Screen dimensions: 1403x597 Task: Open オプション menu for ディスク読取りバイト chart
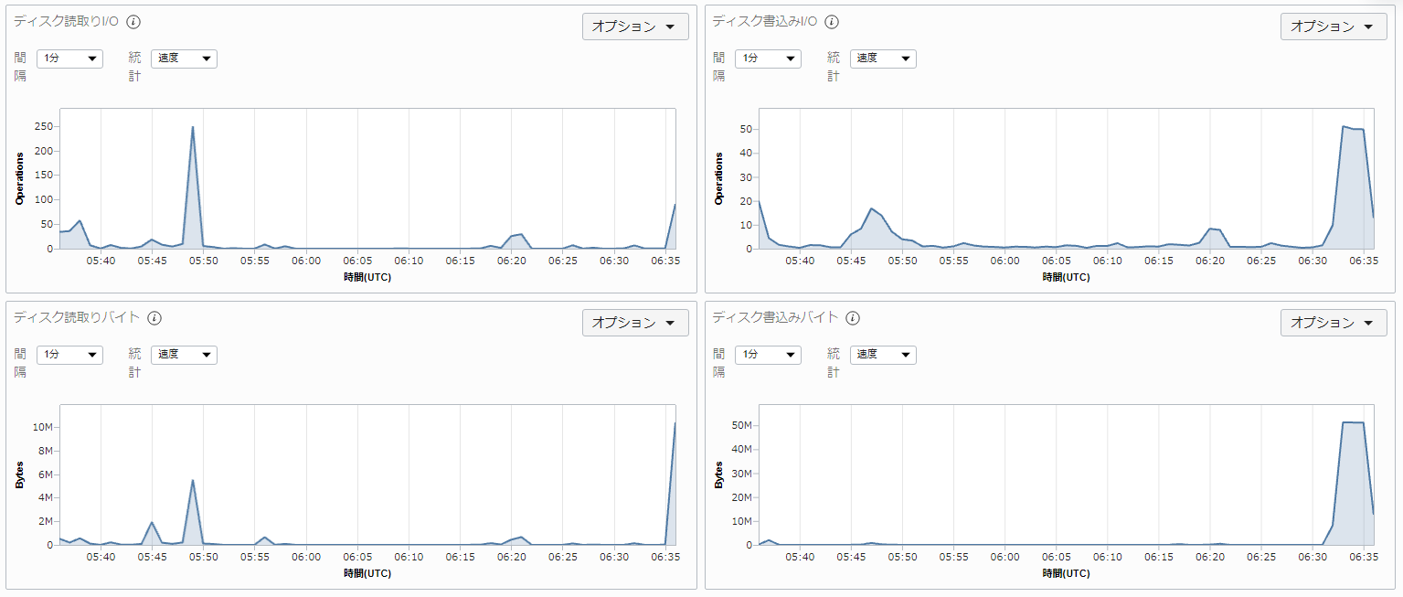(x=635, y=323)
